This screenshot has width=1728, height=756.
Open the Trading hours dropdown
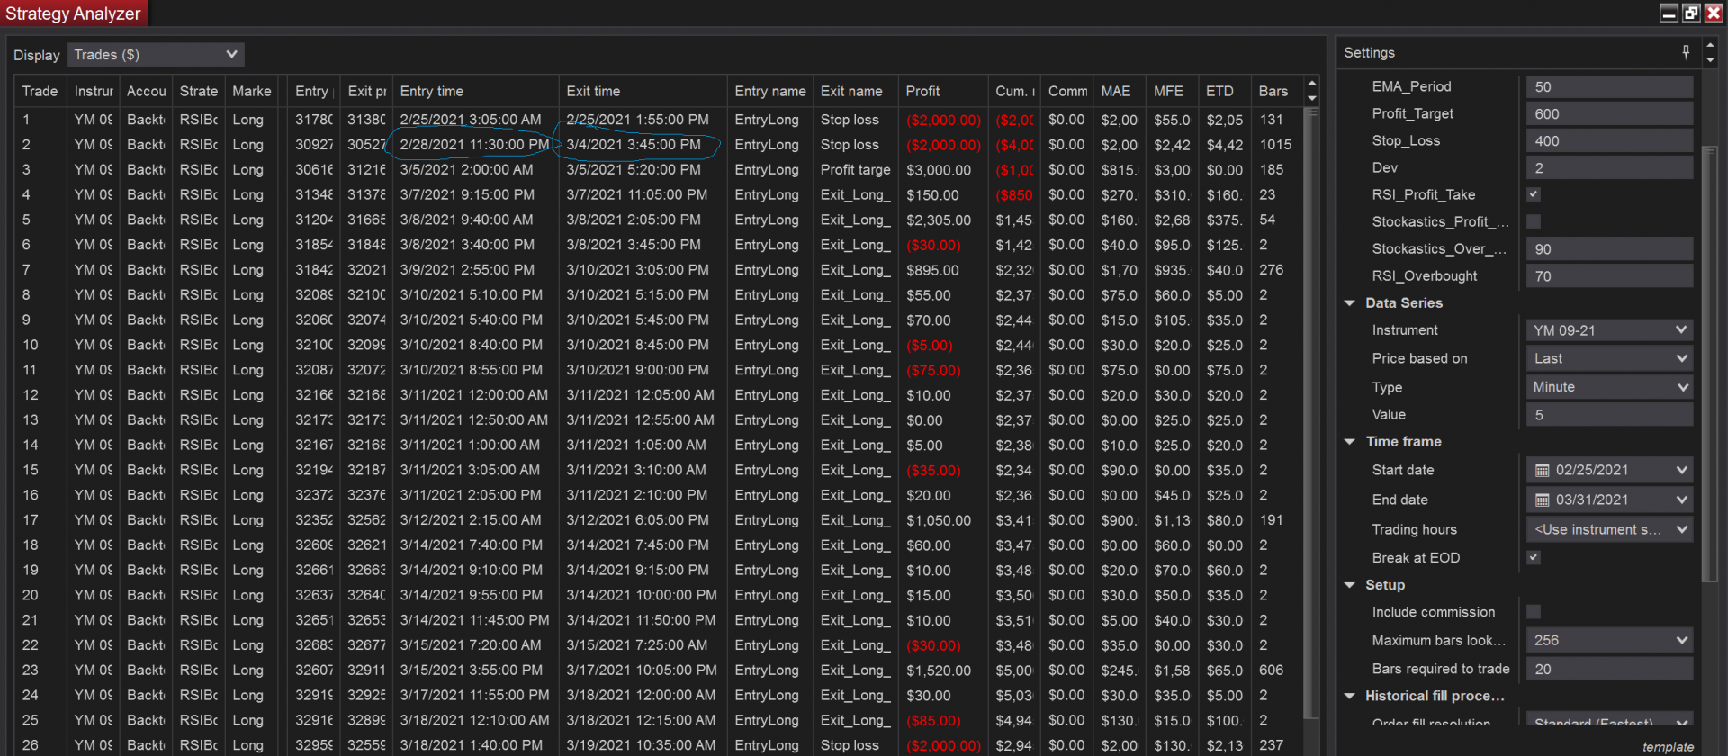(1609, 529)
